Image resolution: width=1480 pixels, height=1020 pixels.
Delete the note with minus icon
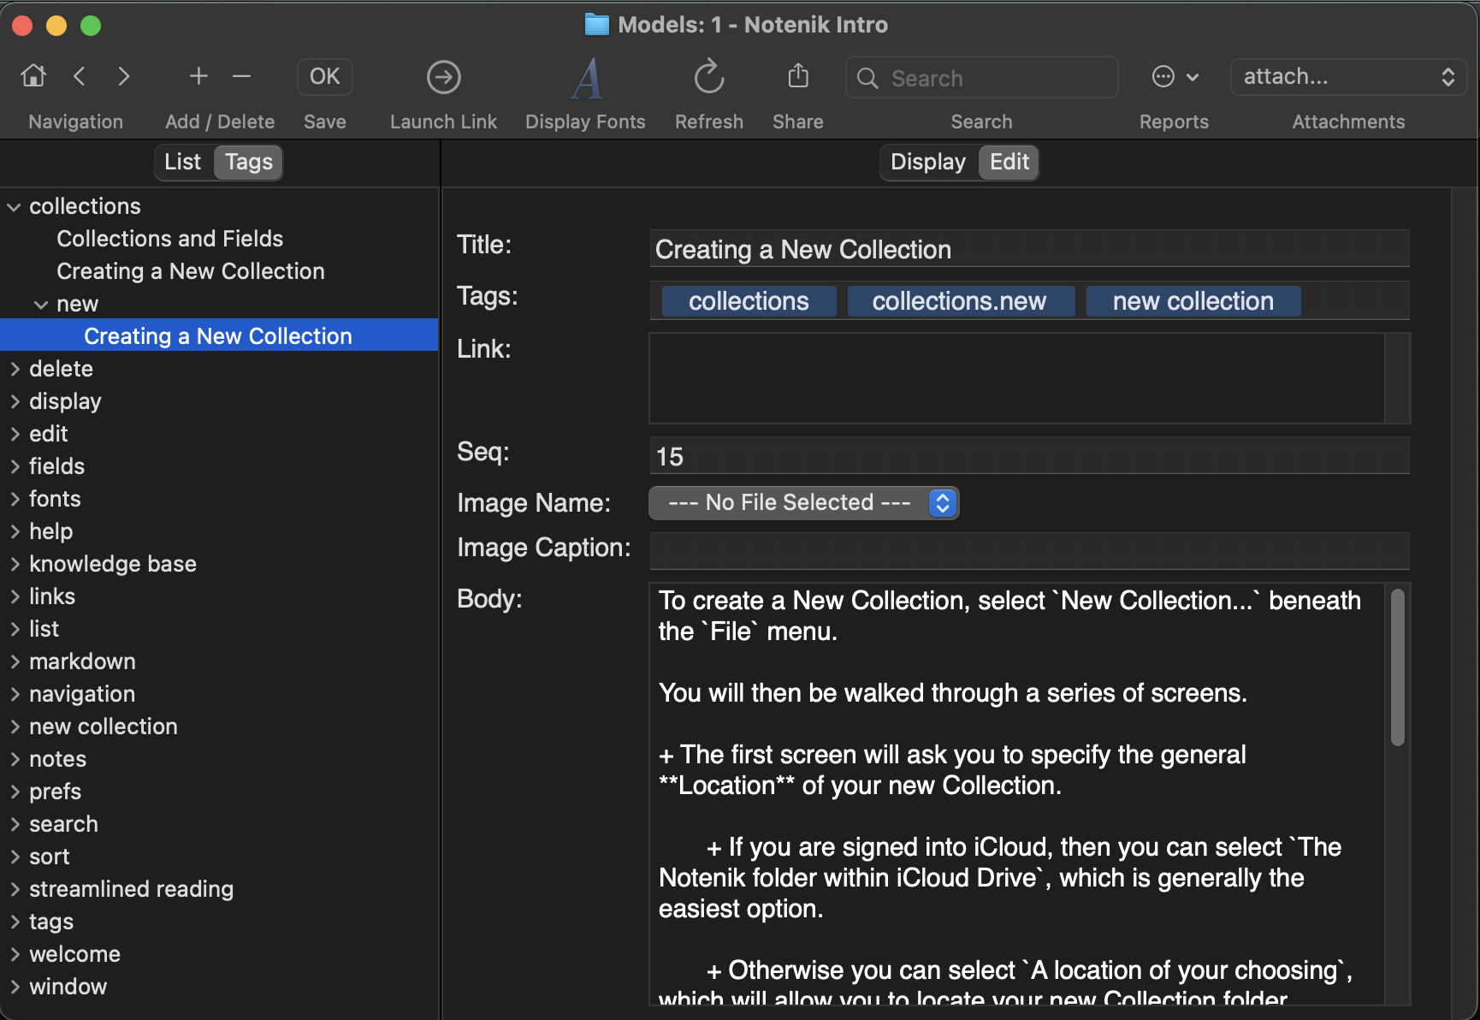pos(241,76)
